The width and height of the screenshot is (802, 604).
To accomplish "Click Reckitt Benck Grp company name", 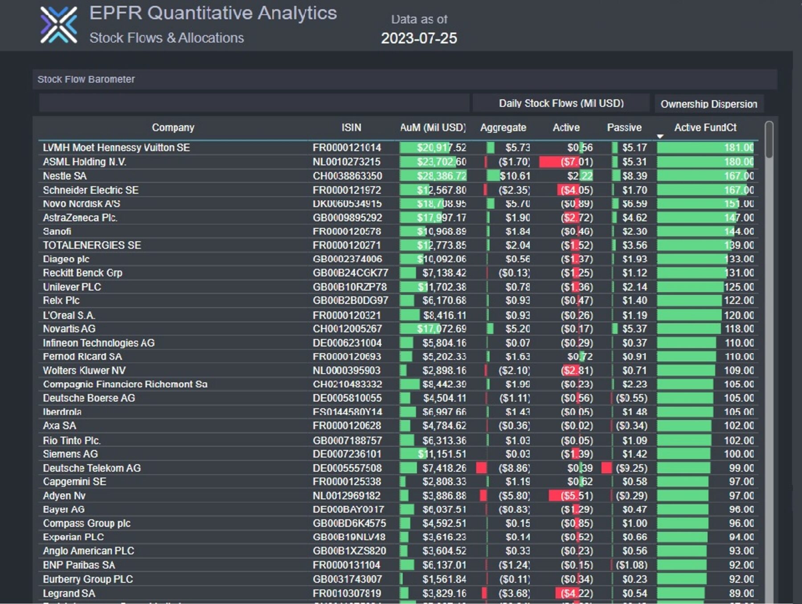I will 82,273.
